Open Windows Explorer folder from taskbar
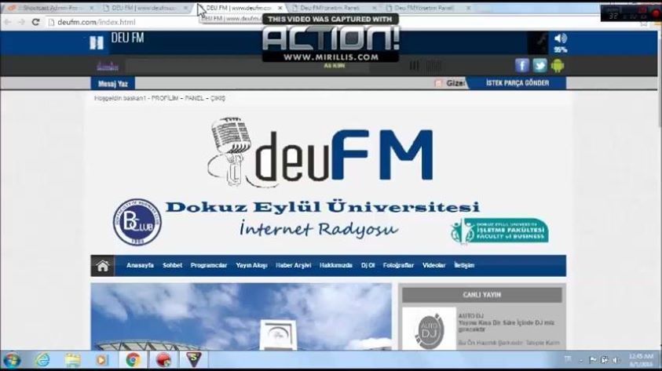Image resolution: width=662 pixels, height=371 pixels. pyautogui.click(x=72, y=360)
